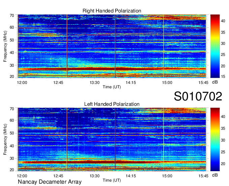Screen dimensions: 229x186
Task: Click 50 MHz tick on Right Handed plot
Action: [x=12, y=40]
